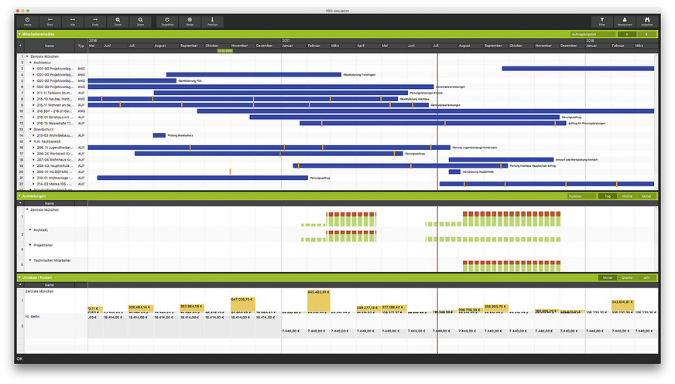The height and width of the screenshot is (384, 675).
Task: Toggle the h unit button in Mitarbeitereinsätze
Action: (x=626, y=35)
